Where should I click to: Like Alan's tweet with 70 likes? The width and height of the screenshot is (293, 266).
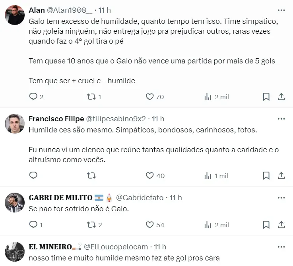pos(150,97)
